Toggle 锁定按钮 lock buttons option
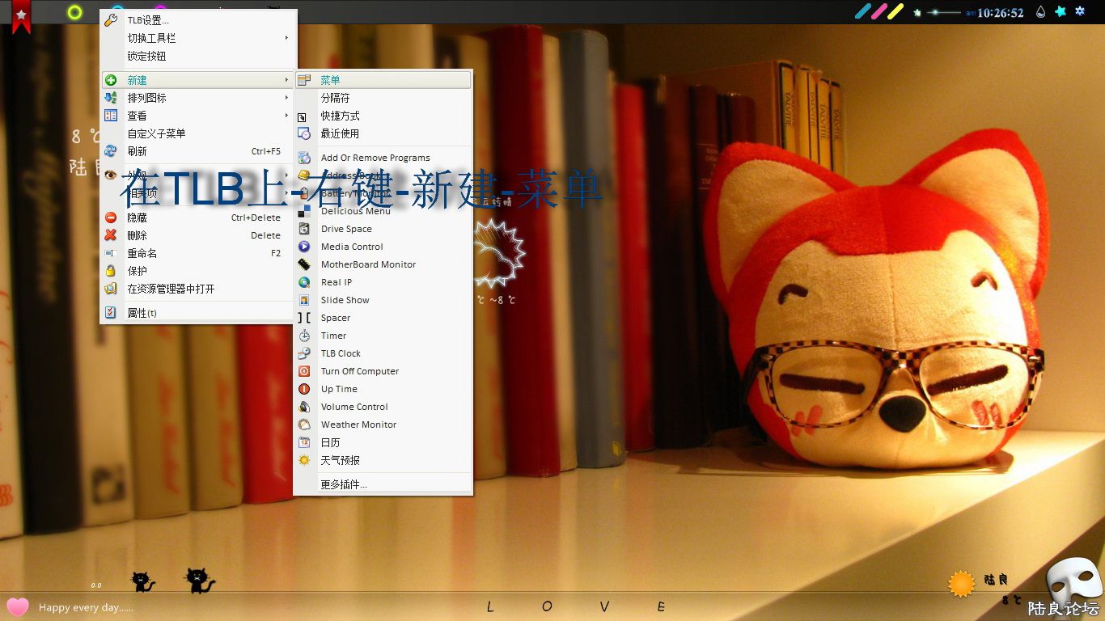Screen dimensions: 1105x621 click(x=146, y=56)
